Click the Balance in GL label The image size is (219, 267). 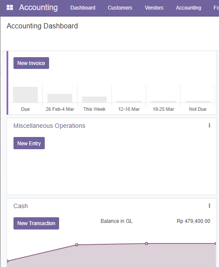tap(116, 221)
